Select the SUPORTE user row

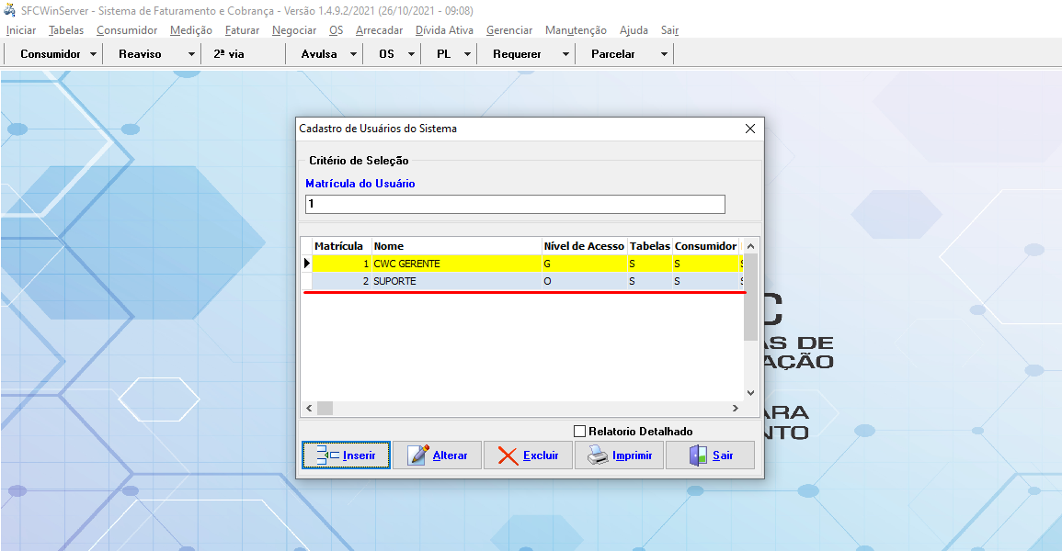pos(460,281)
